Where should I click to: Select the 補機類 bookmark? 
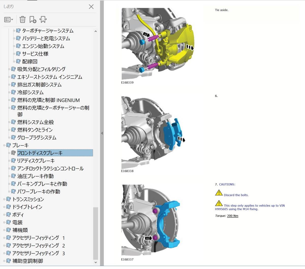tap(20, 230)
